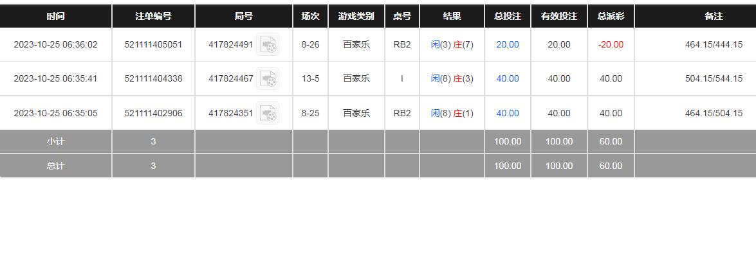Open video replay icon for round 417824351

(268, 114)
